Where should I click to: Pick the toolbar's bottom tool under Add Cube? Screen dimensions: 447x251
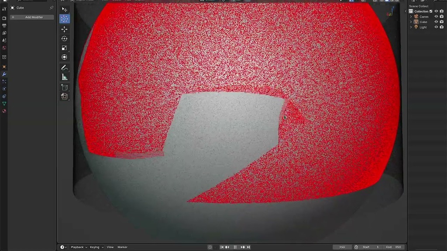click(65, 96)
